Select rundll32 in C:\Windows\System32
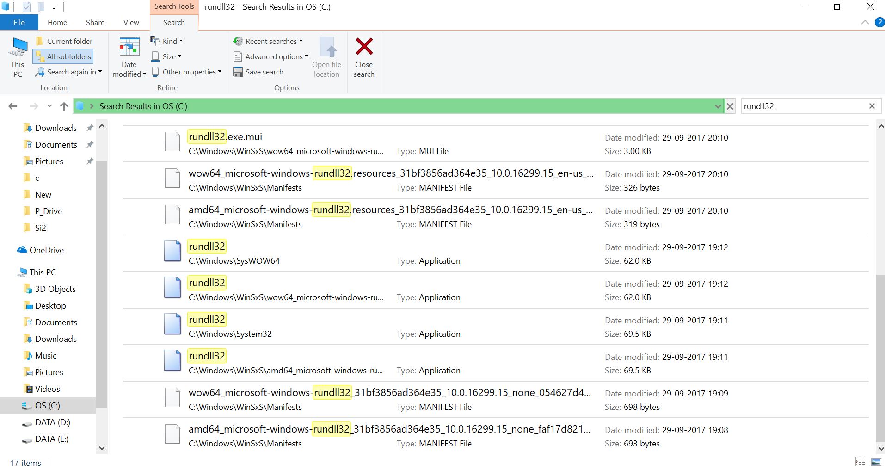This screenshot has width=885, height=470. 496,327
